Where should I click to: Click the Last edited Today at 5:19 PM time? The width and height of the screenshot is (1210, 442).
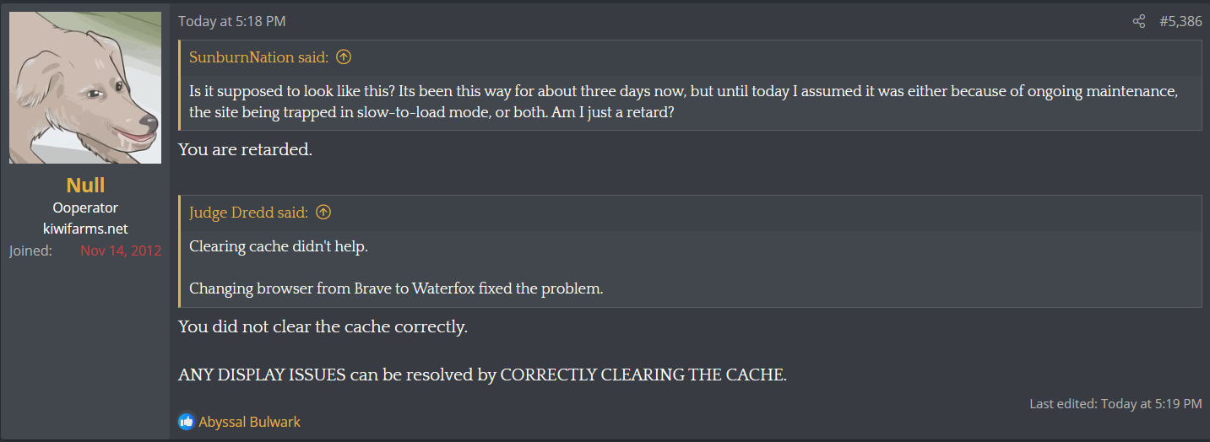pyautogui.click(x=1152, y=404)
